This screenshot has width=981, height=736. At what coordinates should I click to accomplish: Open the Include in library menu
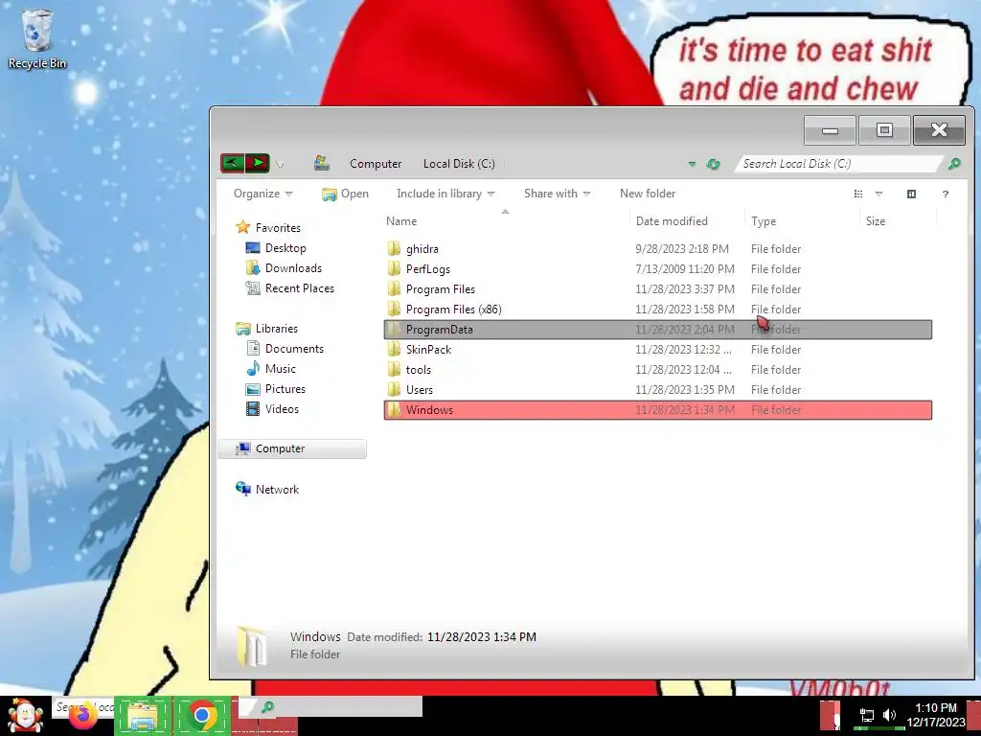point(445,194)
